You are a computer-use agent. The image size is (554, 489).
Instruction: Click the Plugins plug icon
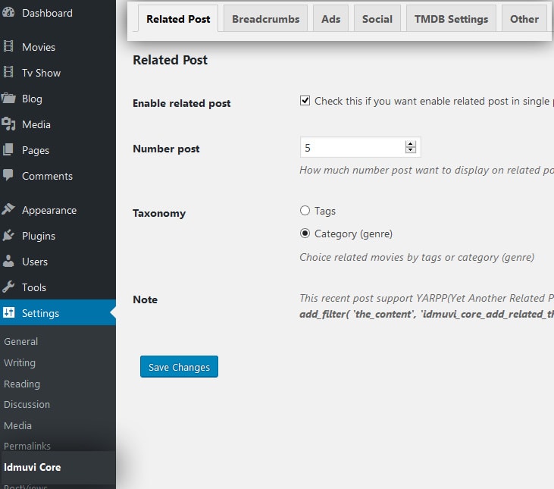pos(8,236)
